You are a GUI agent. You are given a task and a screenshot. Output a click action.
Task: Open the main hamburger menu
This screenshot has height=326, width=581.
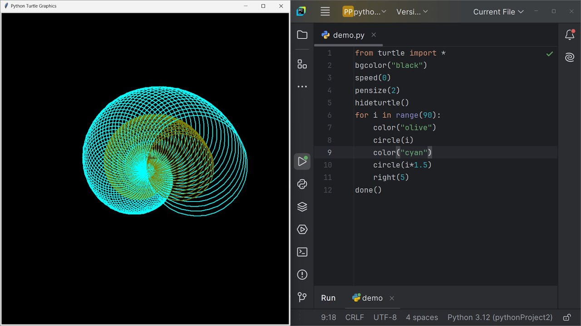325,12
